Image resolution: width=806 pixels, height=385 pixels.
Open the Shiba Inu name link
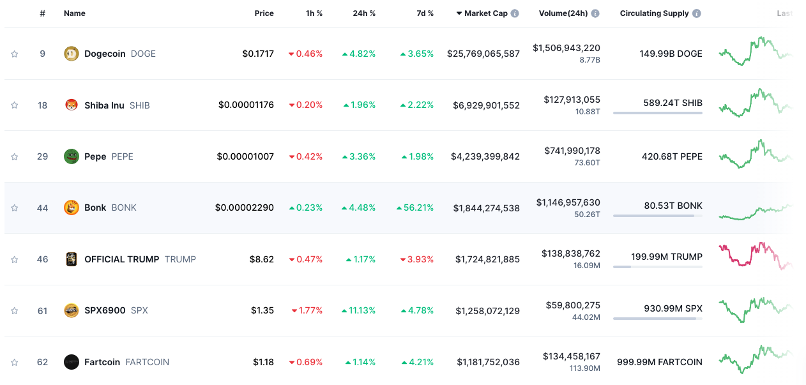tap(104, 105)
